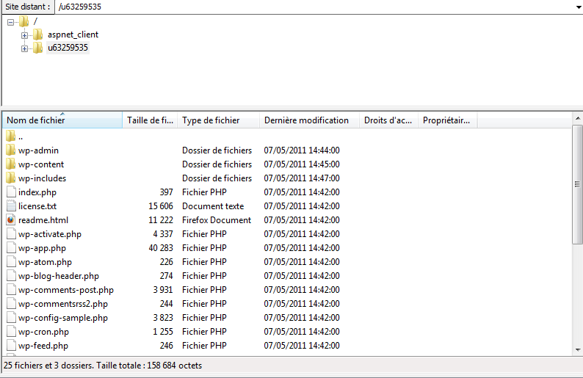Collapse the root '/' tree node
This screenshot has width=583, height=378.
coord(10,22)
